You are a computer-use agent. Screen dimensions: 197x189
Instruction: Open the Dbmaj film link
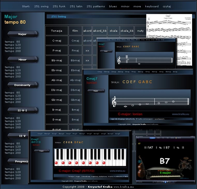point(75,90)
